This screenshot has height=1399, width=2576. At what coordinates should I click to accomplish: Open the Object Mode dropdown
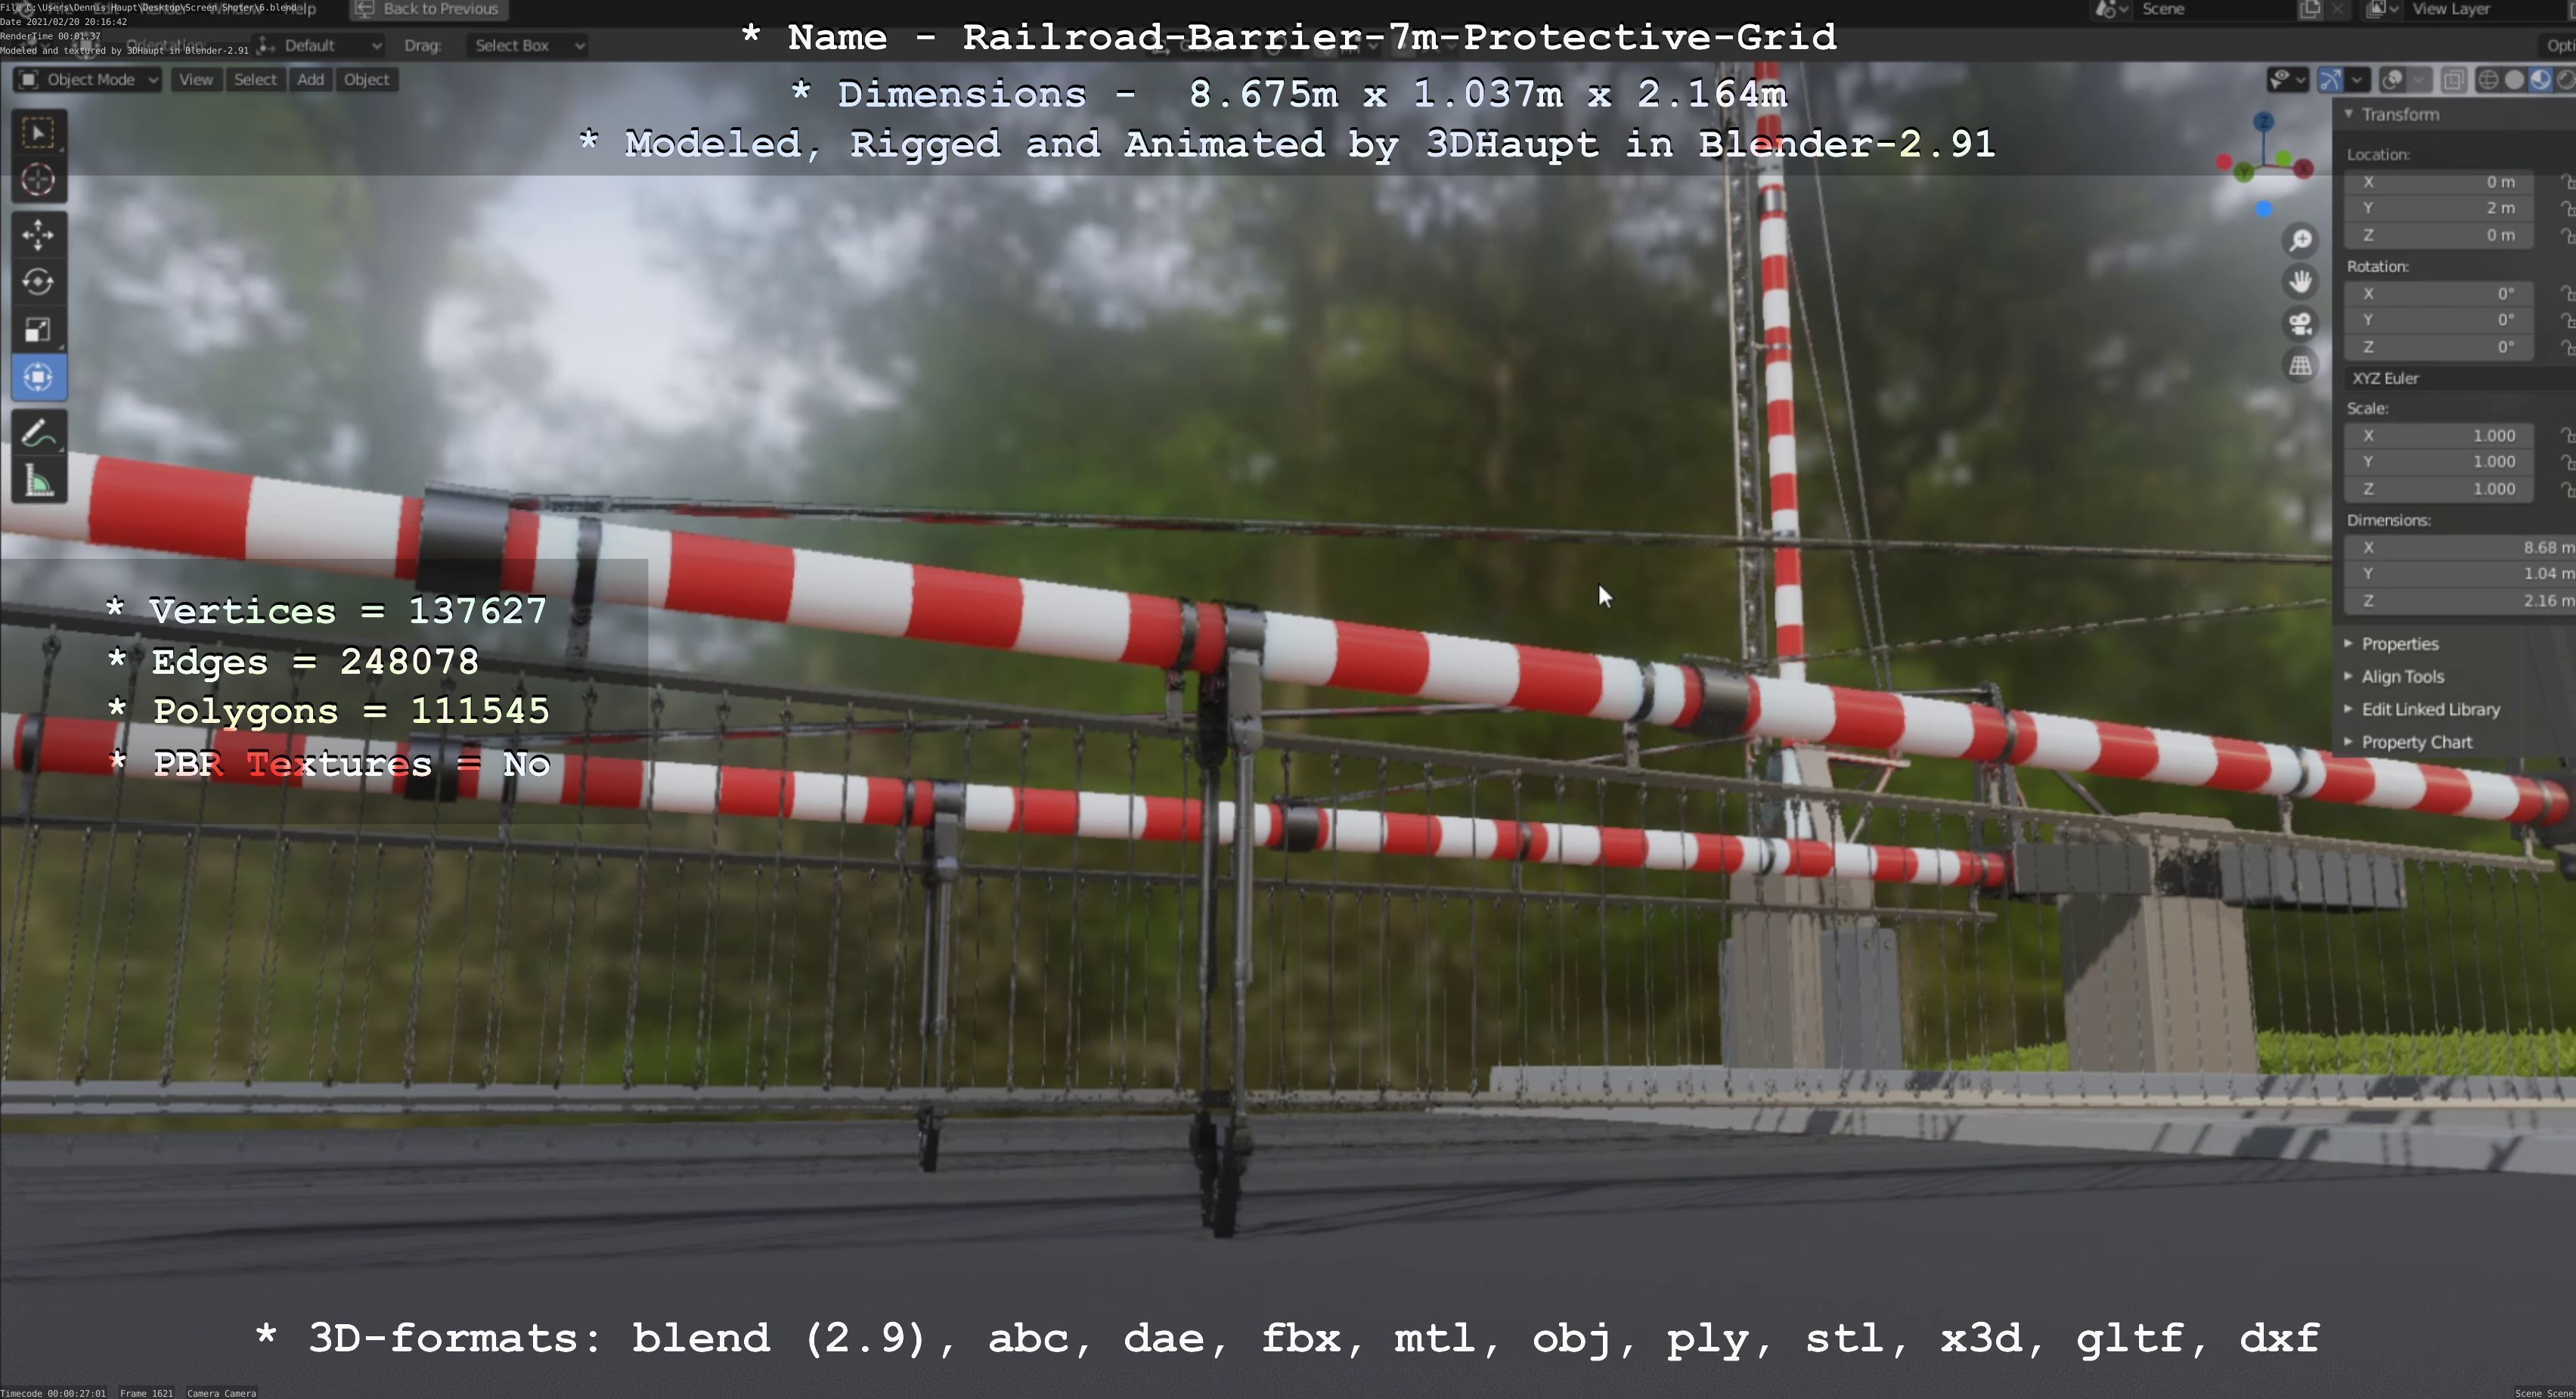[88, 80]
